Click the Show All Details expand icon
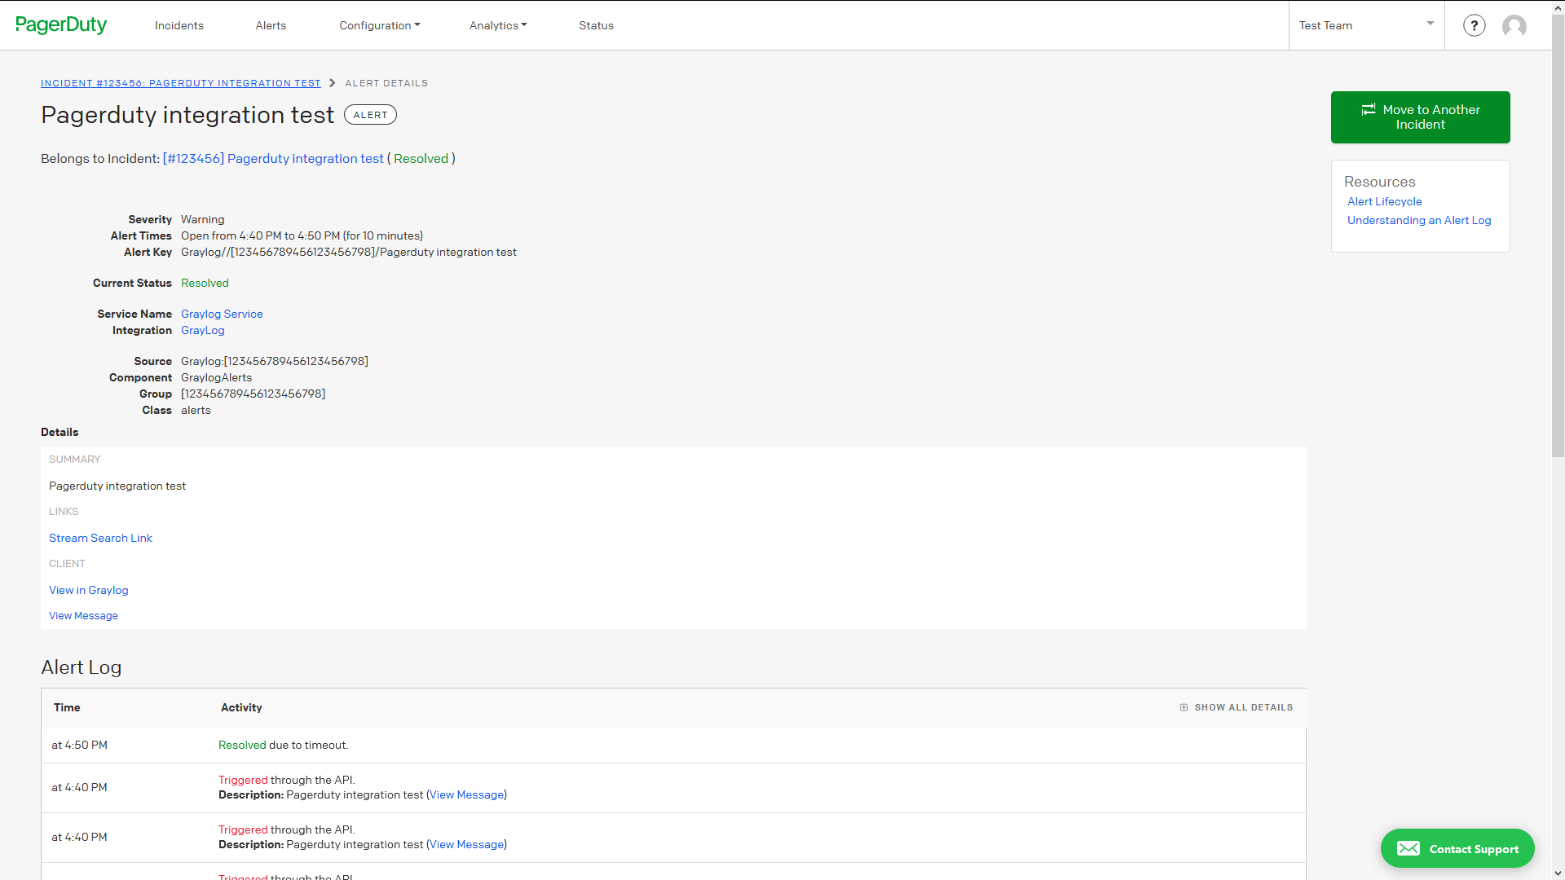Image resolution: width=1565 pixels, height=880 pixels. click(x=1184, y=707)
